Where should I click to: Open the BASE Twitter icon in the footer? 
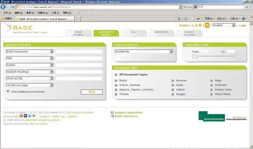(30, 116)
